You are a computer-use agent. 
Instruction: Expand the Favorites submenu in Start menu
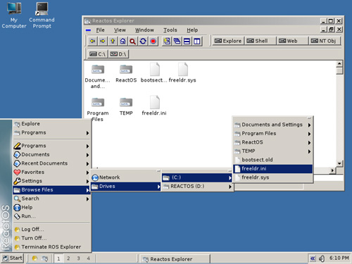[51, 172]
